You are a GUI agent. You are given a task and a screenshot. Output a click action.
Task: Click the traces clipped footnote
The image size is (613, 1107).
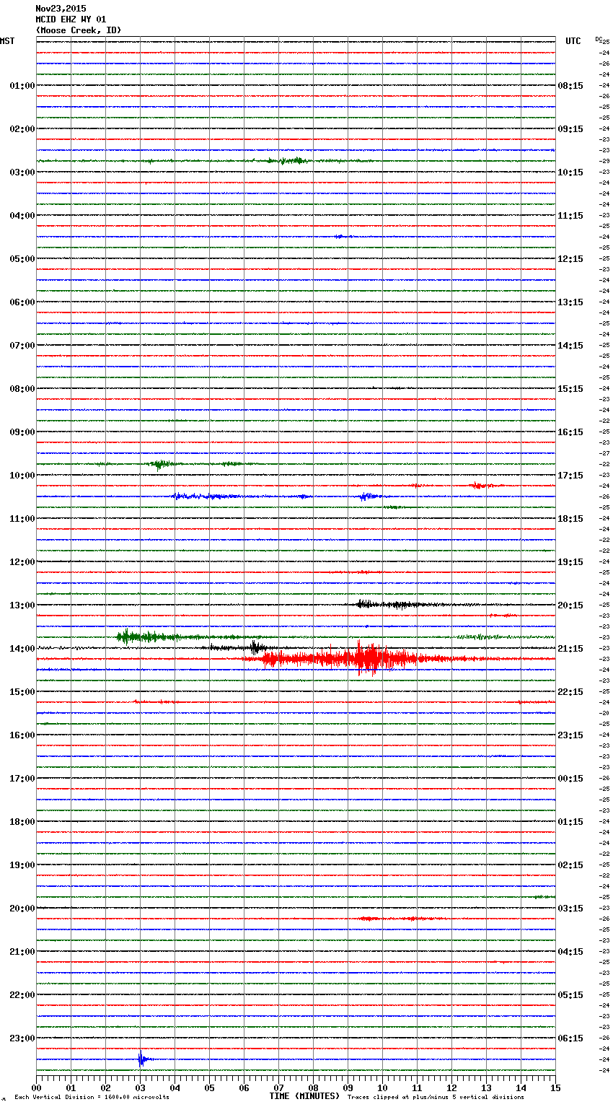pyautogui.click(x=436, y=1098)
